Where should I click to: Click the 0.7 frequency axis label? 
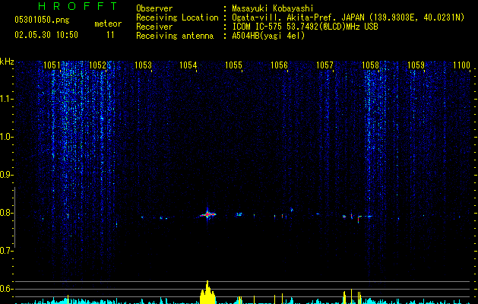tap(6, 251)
